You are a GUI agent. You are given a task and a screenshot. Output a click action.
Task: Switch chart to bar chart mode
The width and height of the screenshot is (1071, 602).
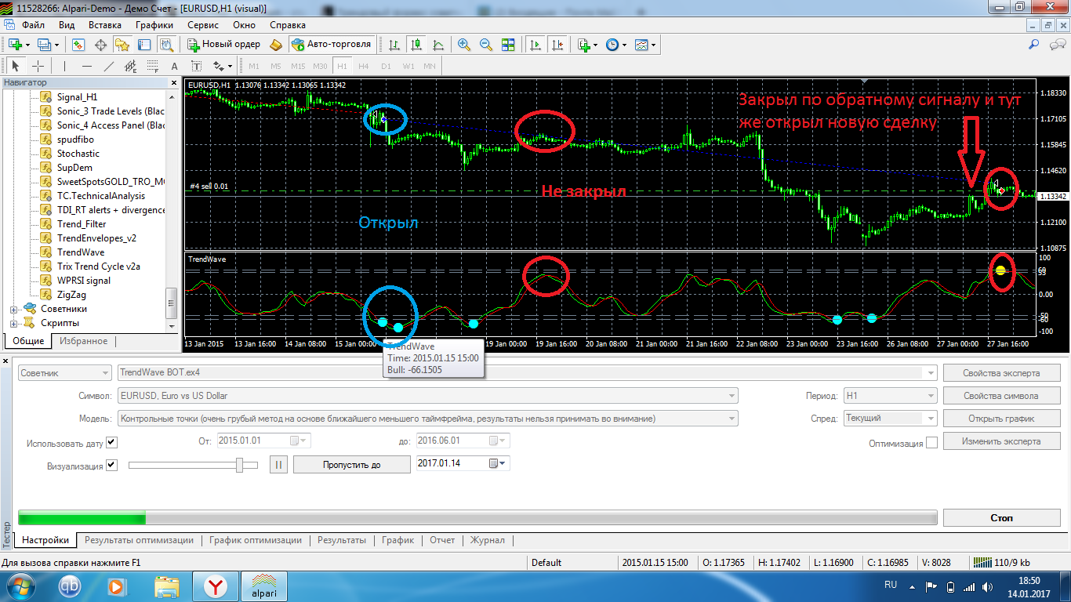pyautogui.click(x=394, y=45)
